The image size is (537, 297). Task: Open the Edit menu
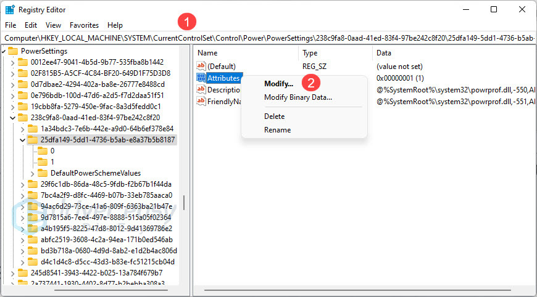(31, 25)
